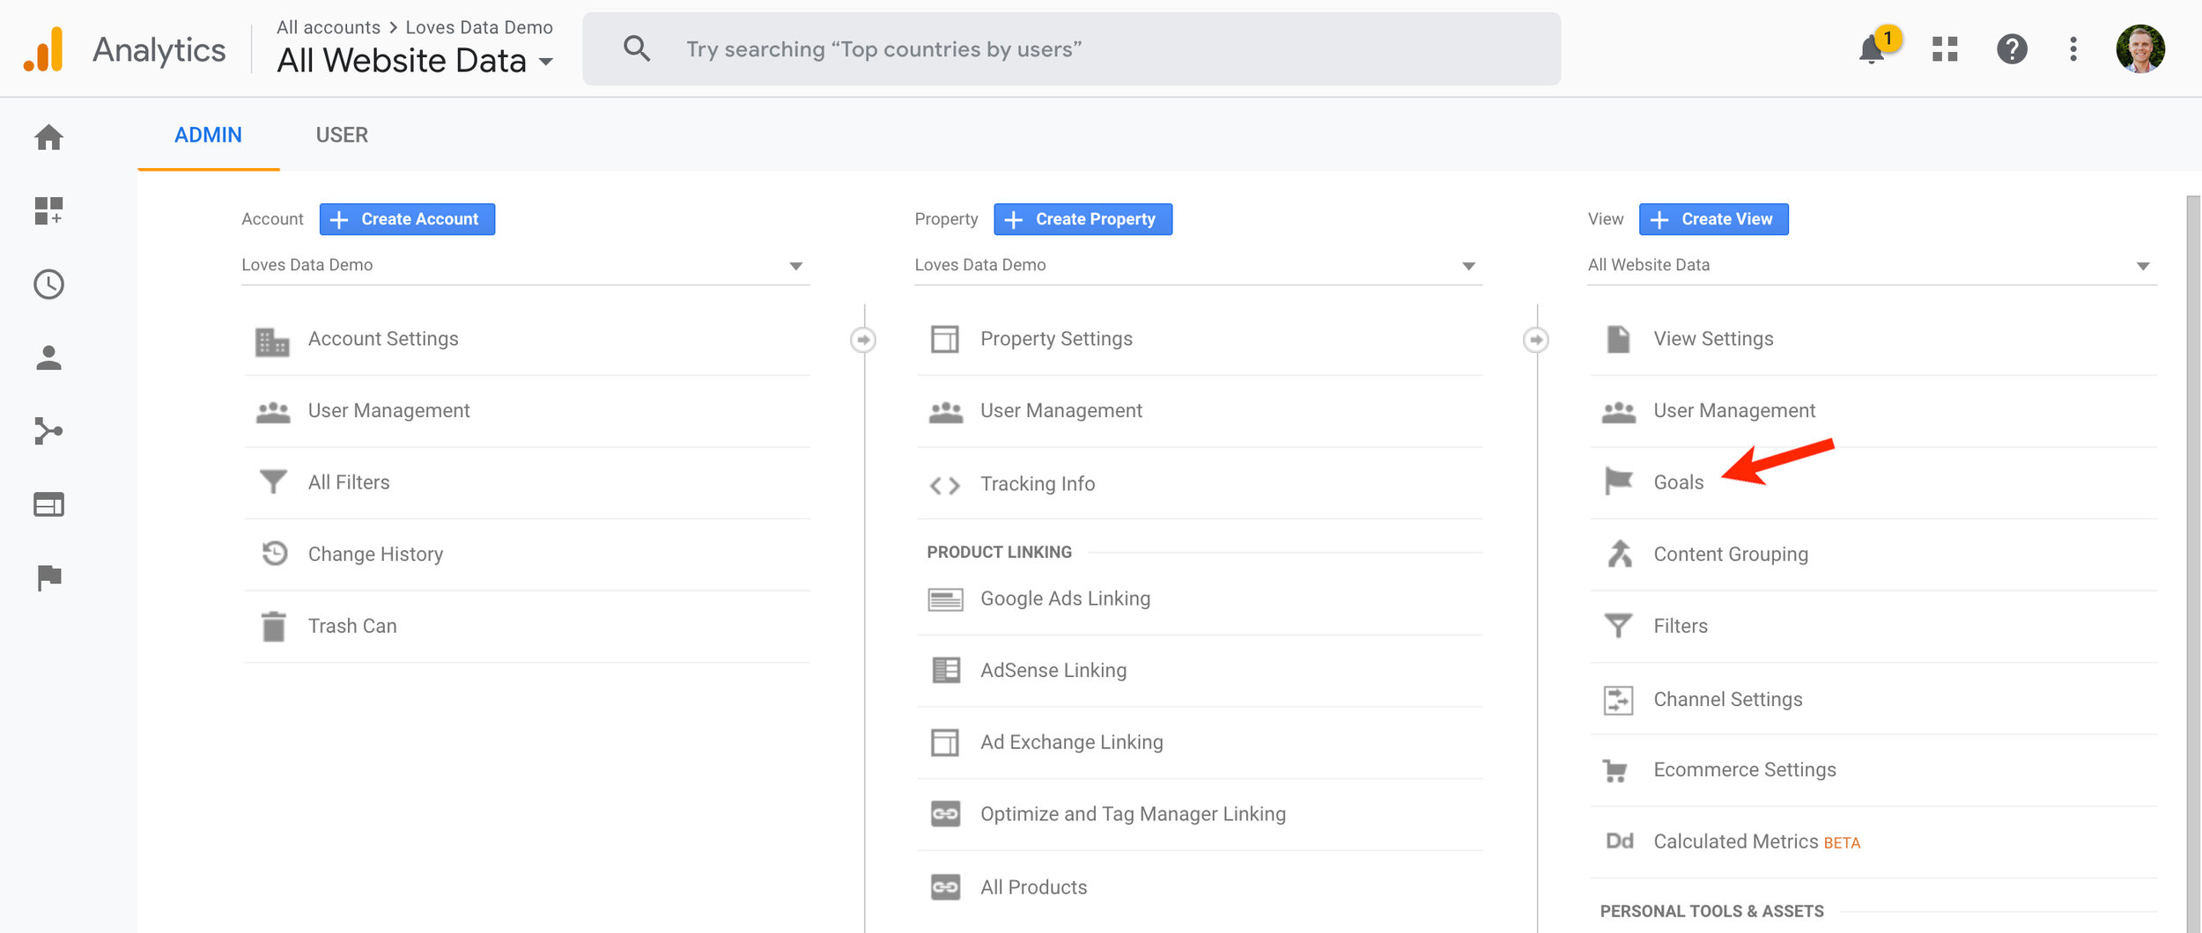Open Acquisition icon in left sidebar
This screenshot has height=933, width=2202.
[48, 431]
